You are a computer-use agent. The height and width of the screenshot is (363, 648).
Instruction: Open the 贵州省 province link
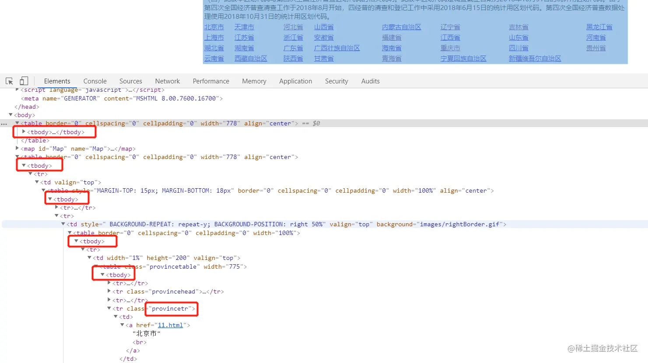pos(596,48)
